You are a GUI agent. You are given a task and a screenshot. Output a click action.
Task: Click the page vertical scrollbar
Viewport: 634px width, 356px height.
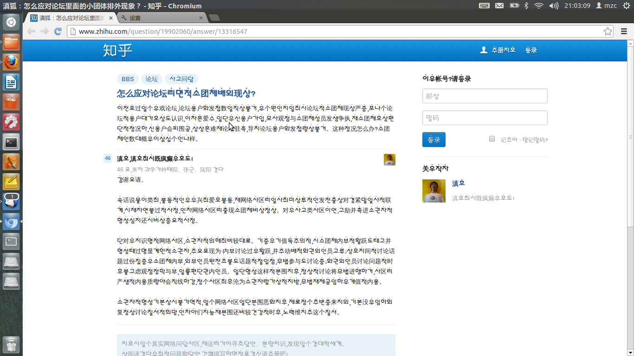pyautogui.click(x=630, y=137)
